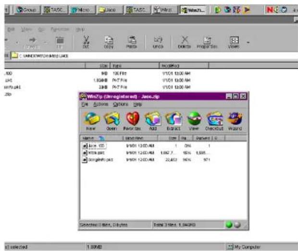Click the folder icon in the address bar

(14, 56)
